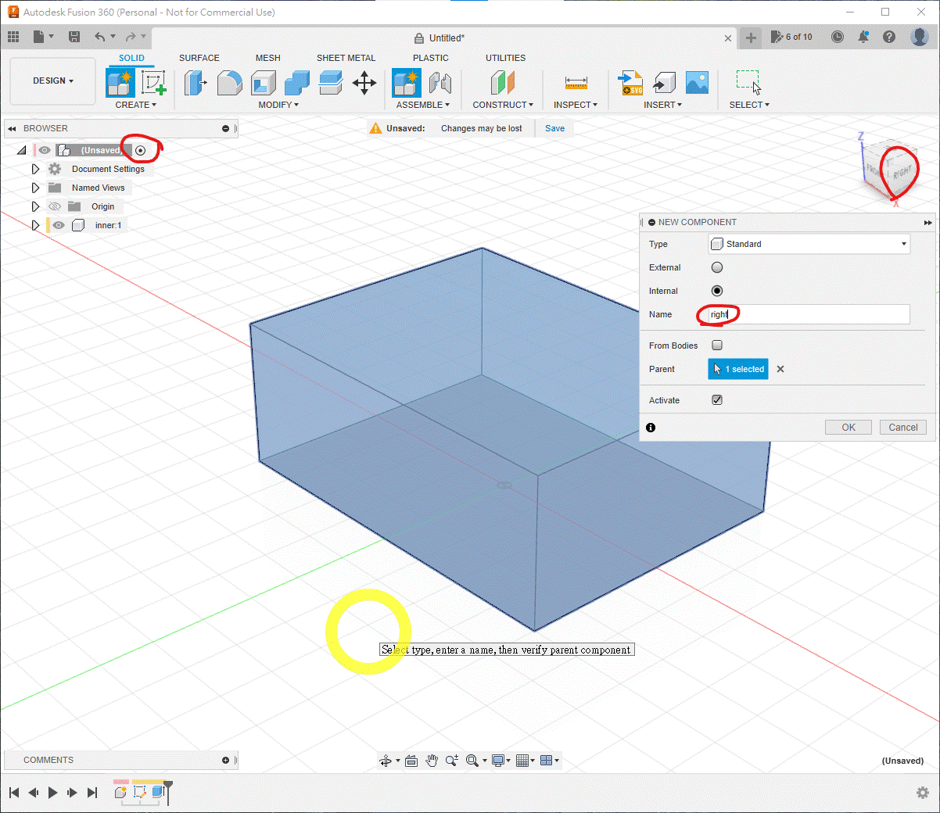Click the Create Sketch tool icon
Image resolution: width=940 pixels, height=813 pixels.
[153, 82]
